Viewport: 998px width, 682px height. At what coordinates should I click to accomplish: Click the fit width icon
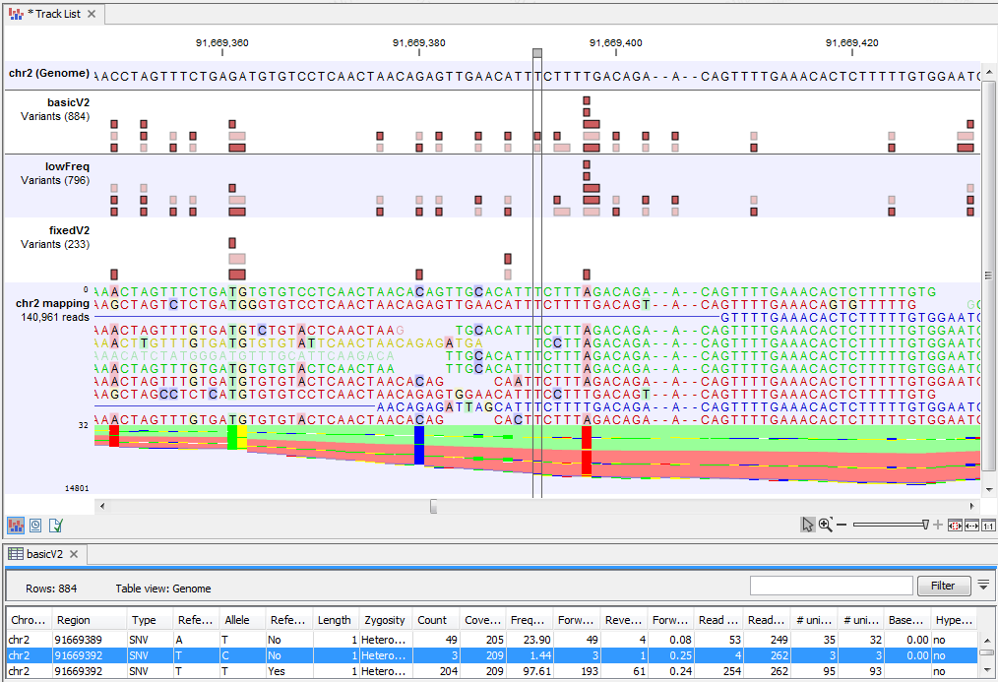point(971,526)
